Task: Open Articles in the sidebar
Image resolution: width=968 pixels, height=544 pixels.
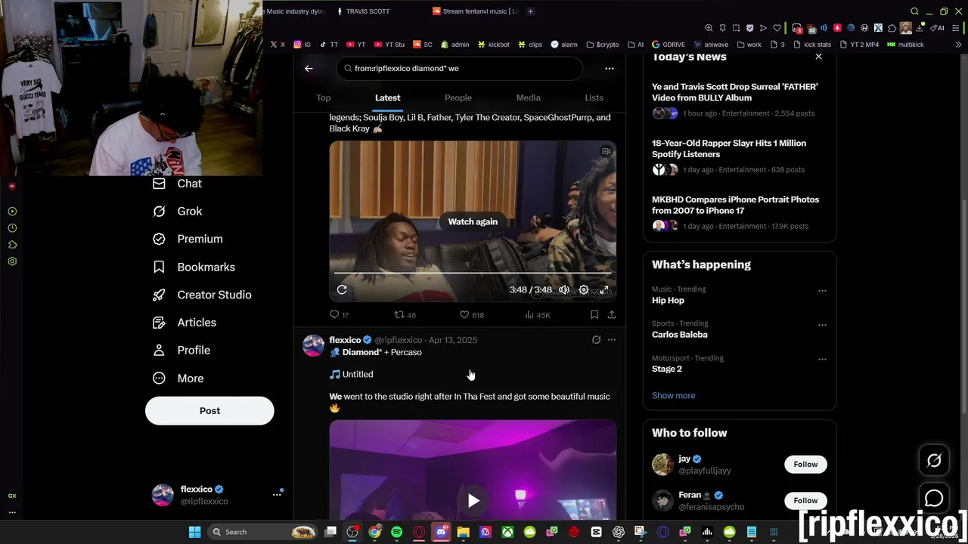Action: (x=185, y=323)
